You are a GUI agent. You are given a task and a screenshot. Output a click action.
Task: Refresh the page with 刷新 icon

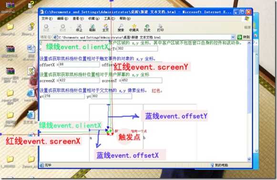pos(92,28)
